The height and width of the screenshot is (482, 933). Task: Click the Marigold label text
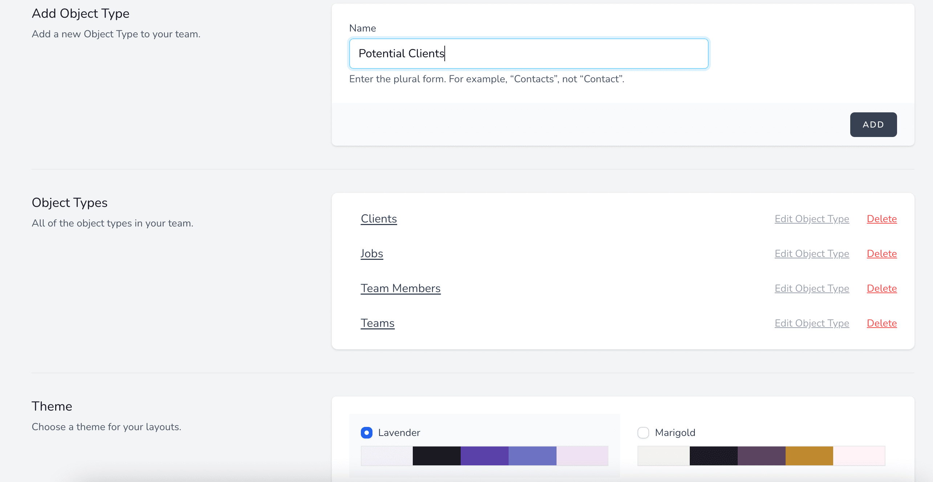coord(675,433)
